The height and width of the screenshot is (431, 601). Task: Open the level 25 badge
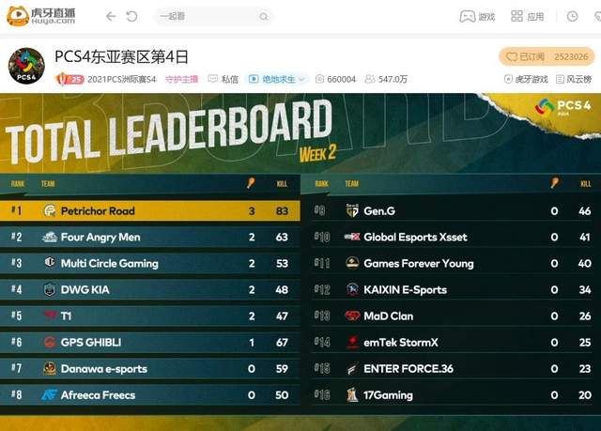tap(69, 79)
